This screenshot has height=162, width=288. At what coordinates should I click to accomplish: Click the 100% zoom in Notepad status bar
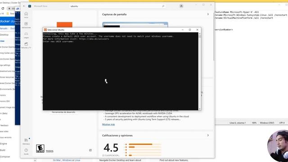coord(254,123)
